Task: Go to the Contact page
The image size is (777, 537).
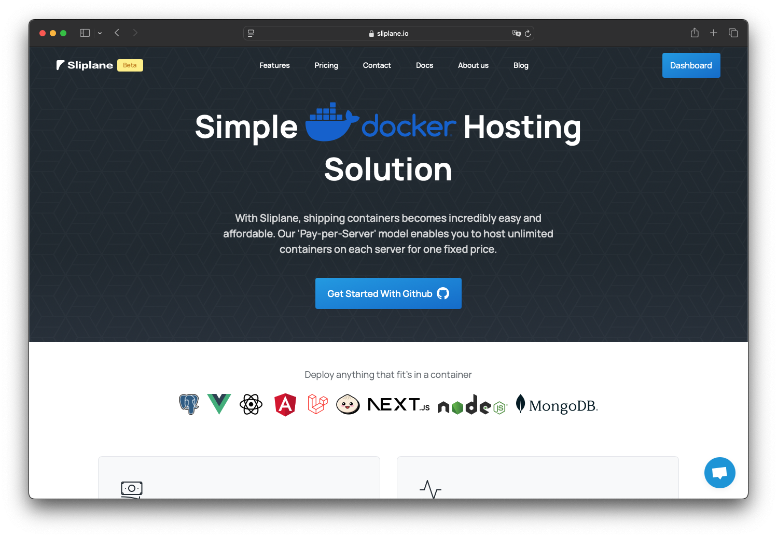Action: click(377, 65)
